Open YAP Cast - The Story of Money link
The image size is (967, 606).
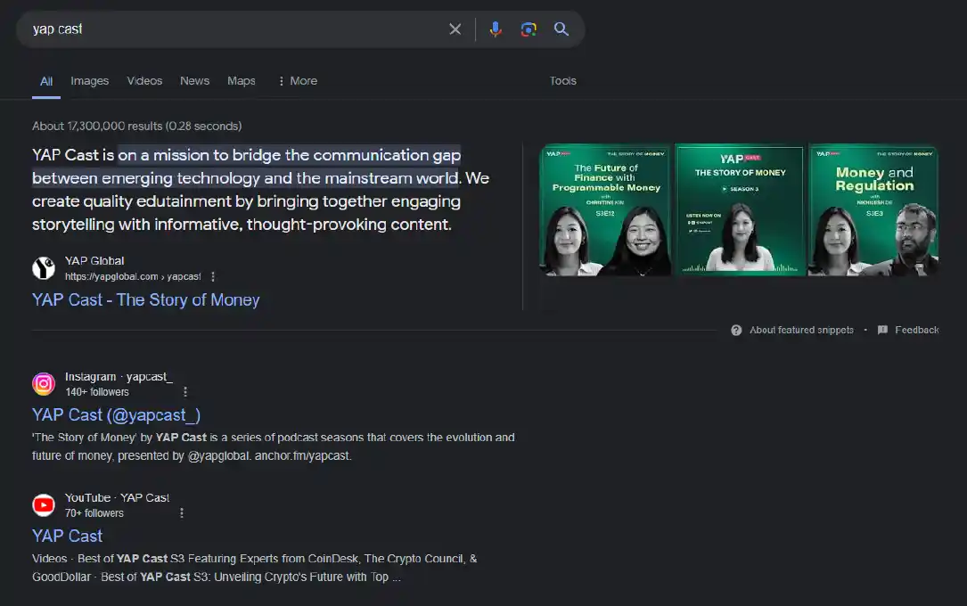click(x=145, y=300)
